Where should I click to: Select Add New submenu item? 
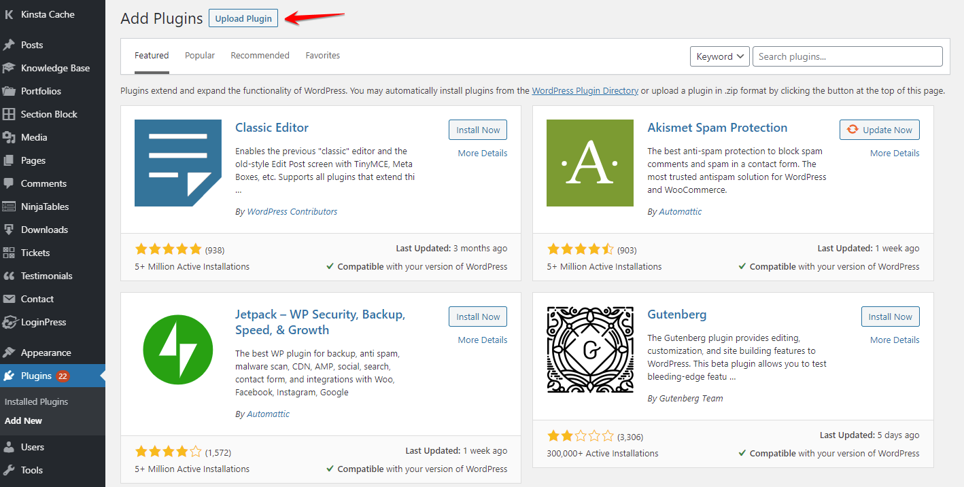tap(24, 420)
